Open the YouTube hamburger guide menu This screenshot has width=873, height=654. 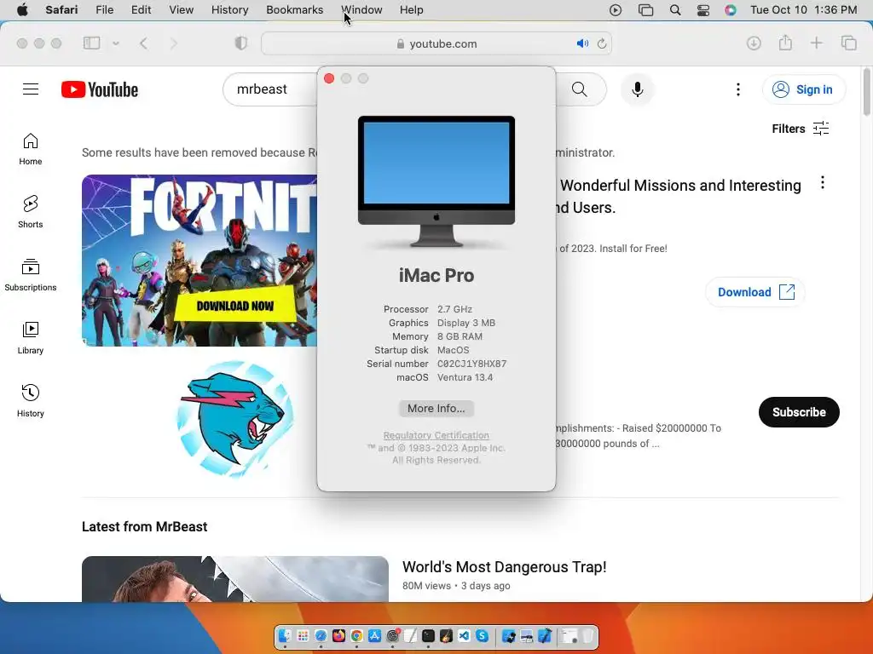click(31, 89)
